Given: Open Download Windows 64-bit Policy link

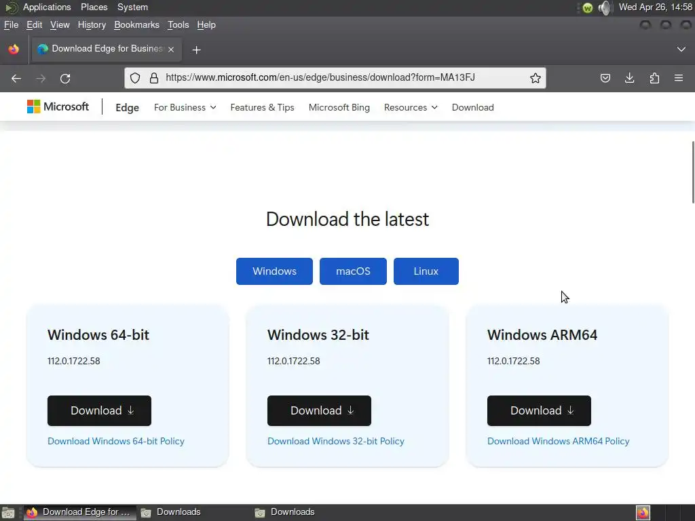Looking at the screenshot, I should tap(115, 441).
